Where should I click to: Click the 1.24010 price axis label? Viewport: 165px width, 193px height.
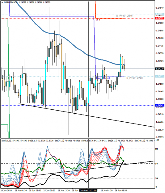pos(160,114)
